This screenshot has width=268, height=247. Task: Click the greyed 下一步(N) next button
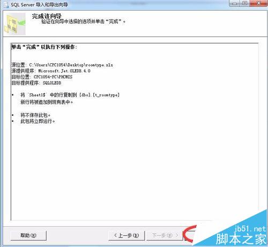click(165, 235)
